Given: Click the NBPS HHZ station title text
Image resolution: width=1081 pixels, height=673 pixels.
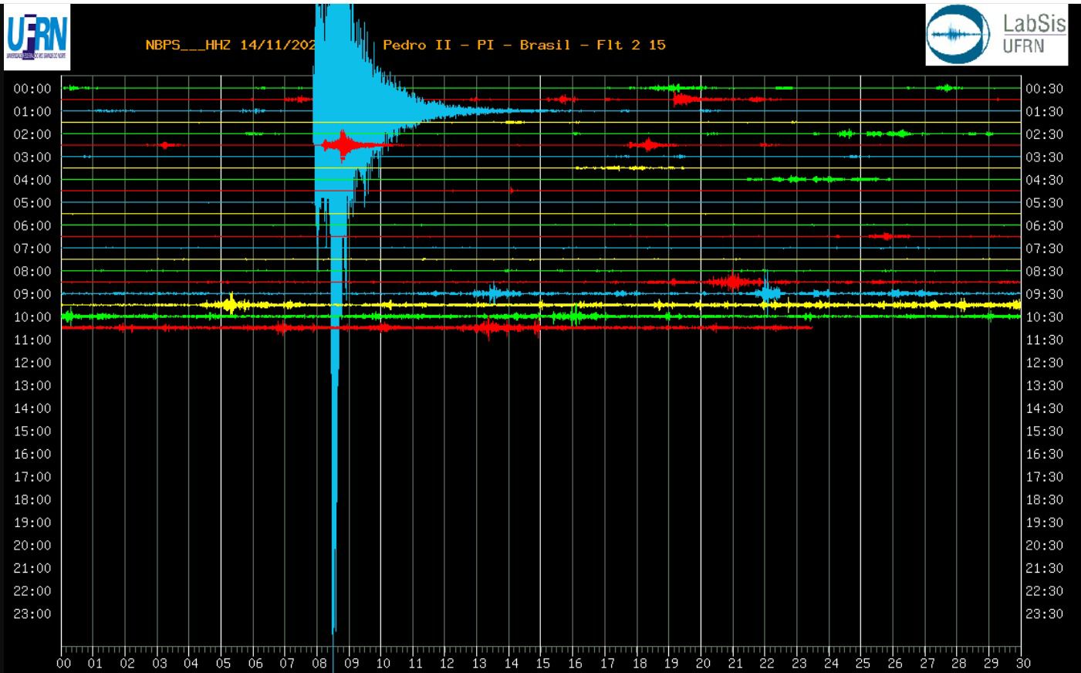Looking at the screenshot, I should coord(230,45).
